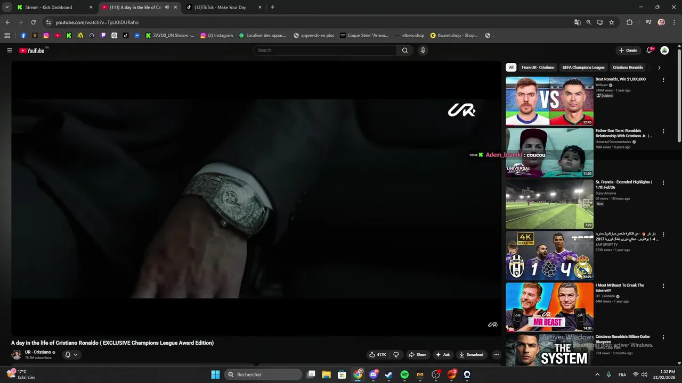682x383 pixels.
Task: Click the YouTube search input field
Action: [325, 51]
